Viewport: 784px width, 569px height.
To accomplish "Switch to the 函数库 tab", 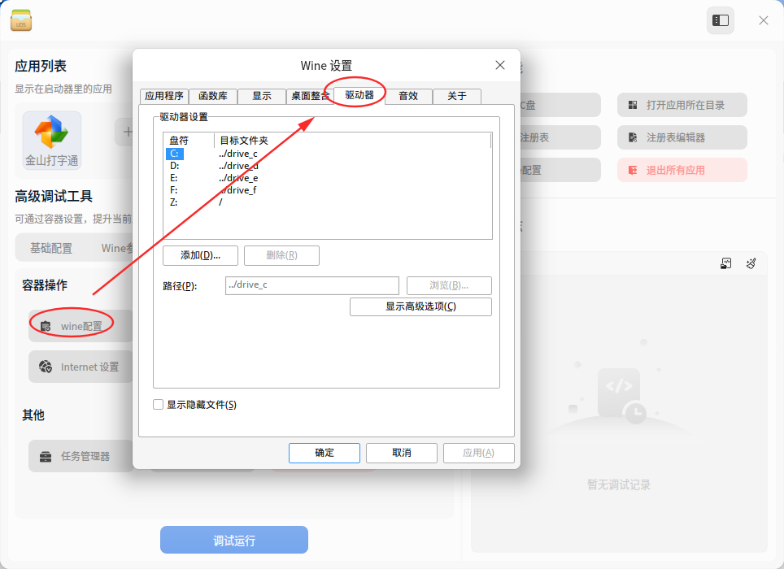I will tap(213, 96).
